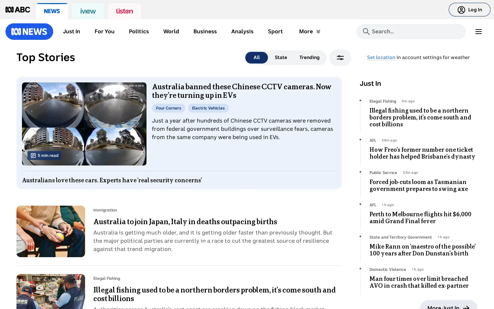The width and height of the screenshot is (494, 309).
Task: Go to the Politics section
Action: coord(139,32)
